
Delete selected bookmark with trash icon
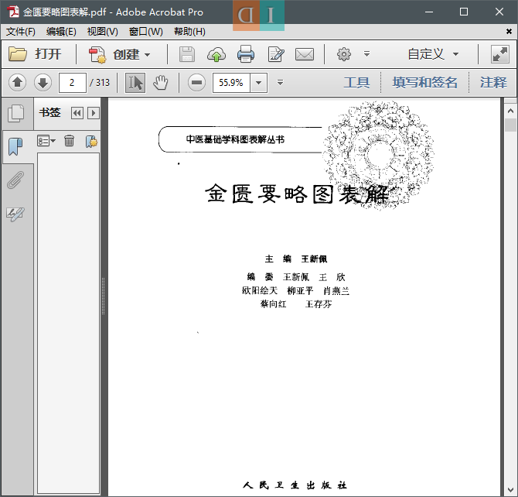[69, 141]
